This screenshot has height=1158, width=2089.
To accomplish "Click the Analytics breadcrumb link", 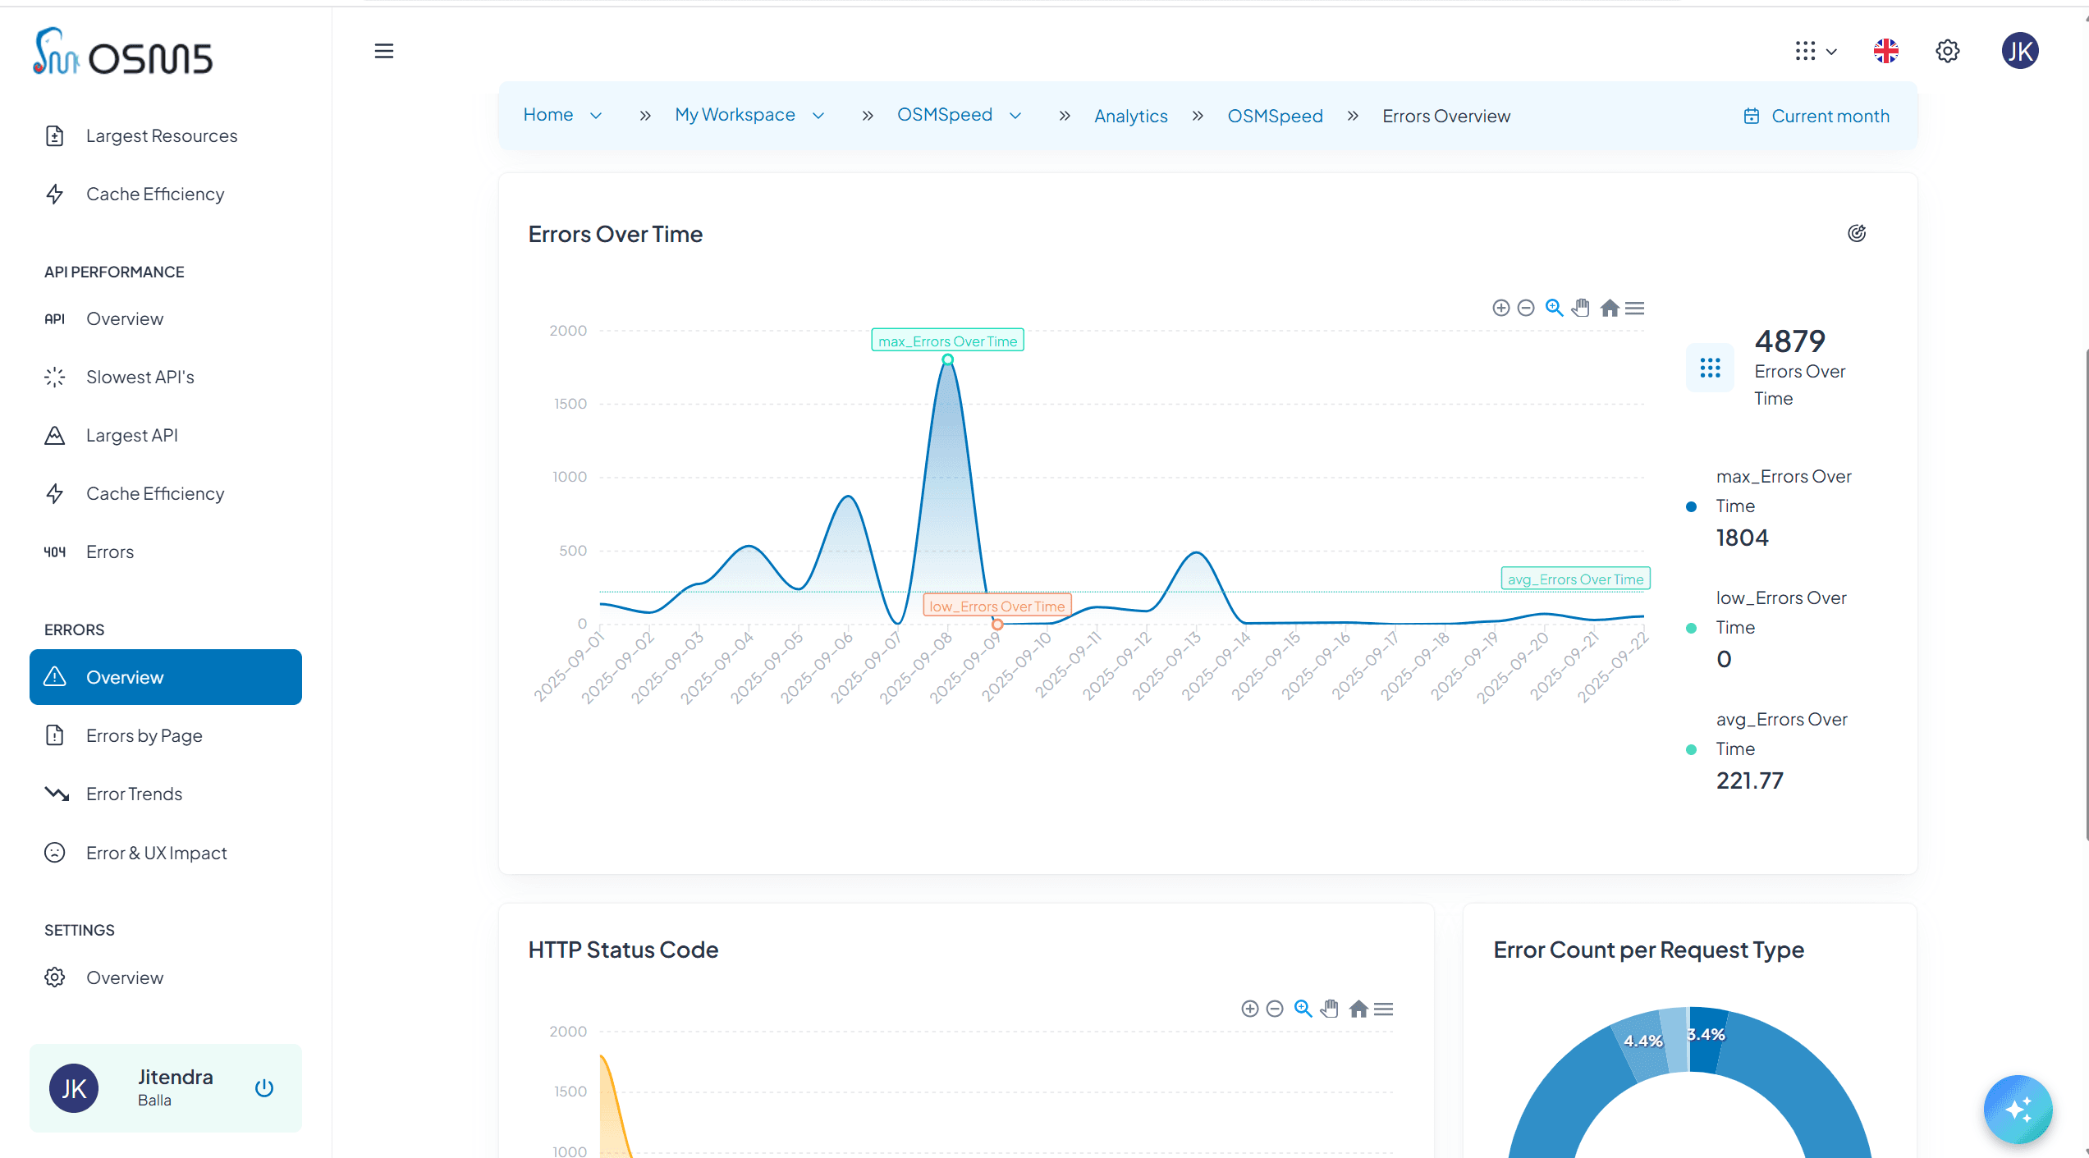I will [x=1130, y=116].
